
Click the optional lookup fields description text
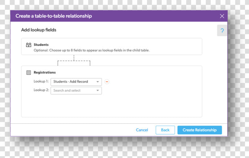pyautogui.click(x=91, y=50)
